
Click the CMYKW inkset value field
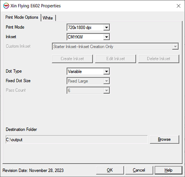click(85, 37)
